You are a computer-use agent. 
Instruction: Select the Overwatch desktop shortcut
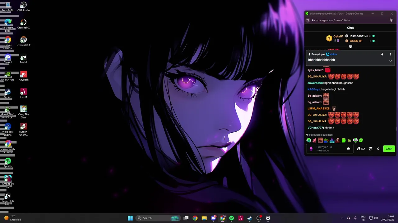pos(23,41)
